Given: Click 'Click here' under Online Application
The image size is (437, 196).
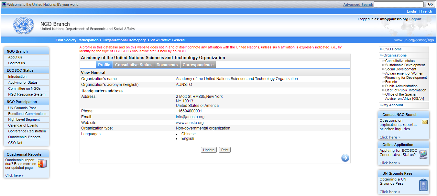Looking at the screenshot, I should click(x=390, y=163).
